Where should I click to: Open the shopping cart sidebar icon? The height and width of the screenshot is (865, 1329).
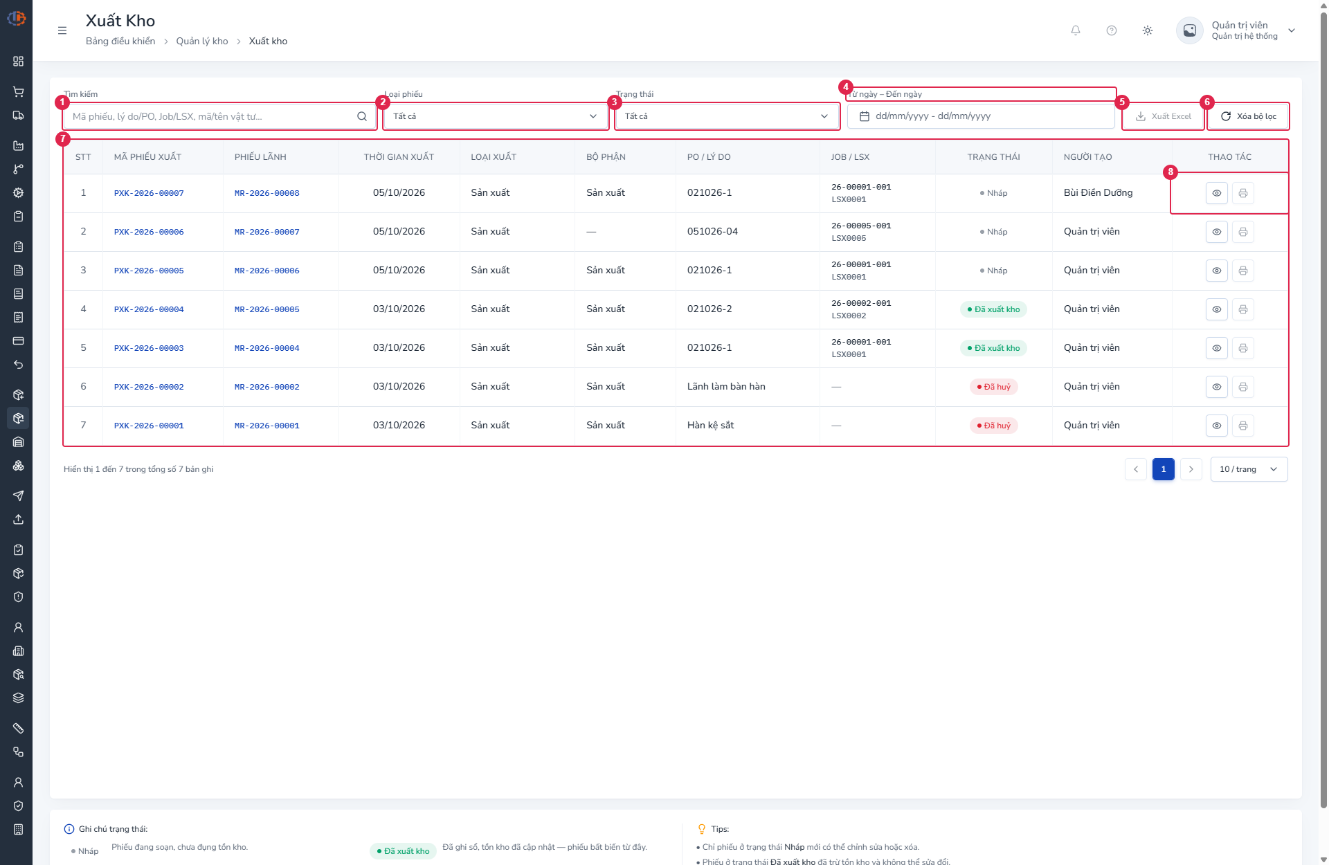coord(19,92)
